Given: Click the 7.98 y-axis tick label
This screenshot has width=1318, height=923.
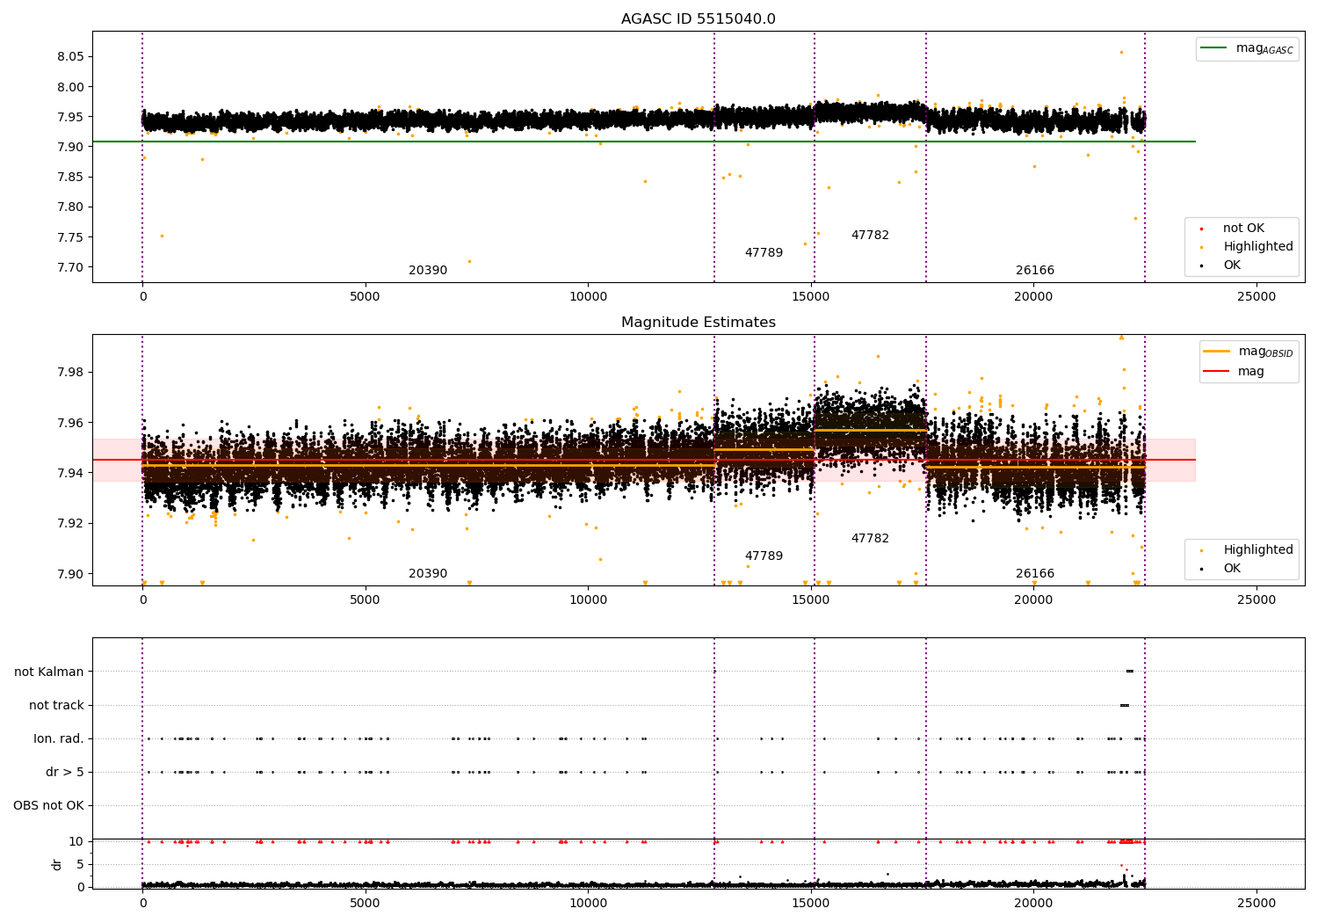Looking at the screenshot, I should (x=69, y=372).
